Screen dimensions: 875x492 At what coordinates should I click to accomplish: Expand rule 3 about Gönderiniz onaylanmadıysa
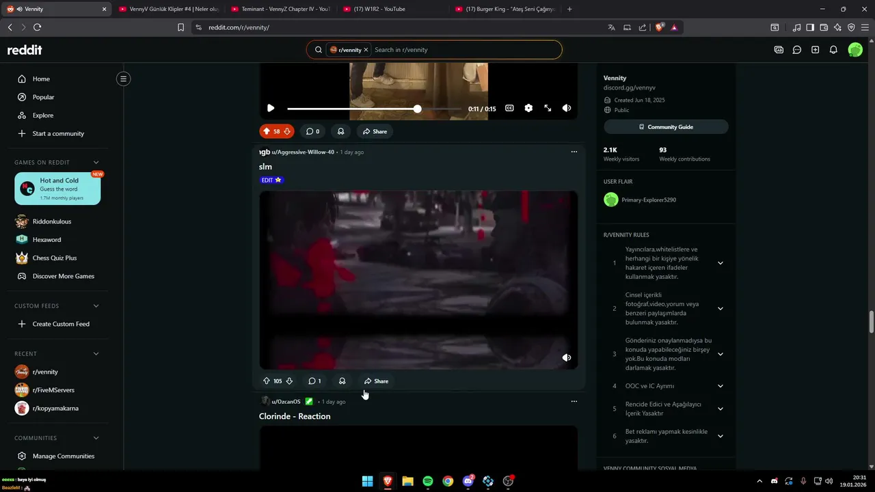tap(720, 354)
